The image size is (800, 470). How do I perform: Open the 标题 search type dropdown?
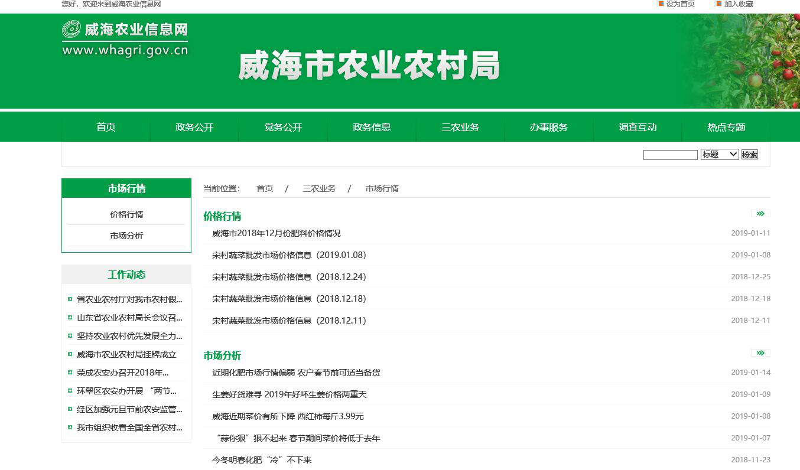click(x=719, y=155)
